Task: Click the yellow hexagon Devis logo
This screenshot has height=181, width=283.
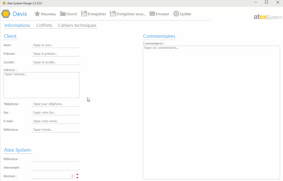Action: point(6,14)
